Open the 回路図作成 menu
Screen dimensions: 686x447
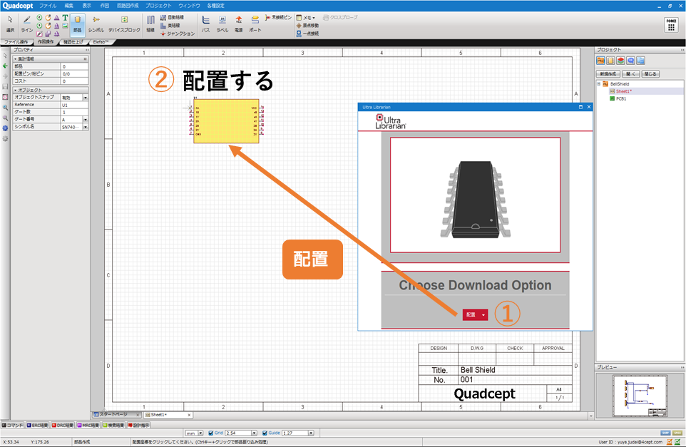tap(128, 6)
